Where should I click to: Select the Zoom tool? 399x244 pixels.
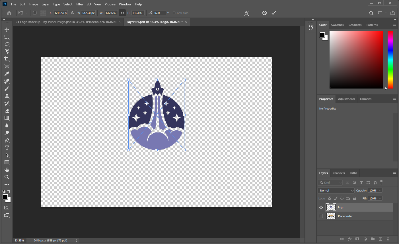point(7,177)
